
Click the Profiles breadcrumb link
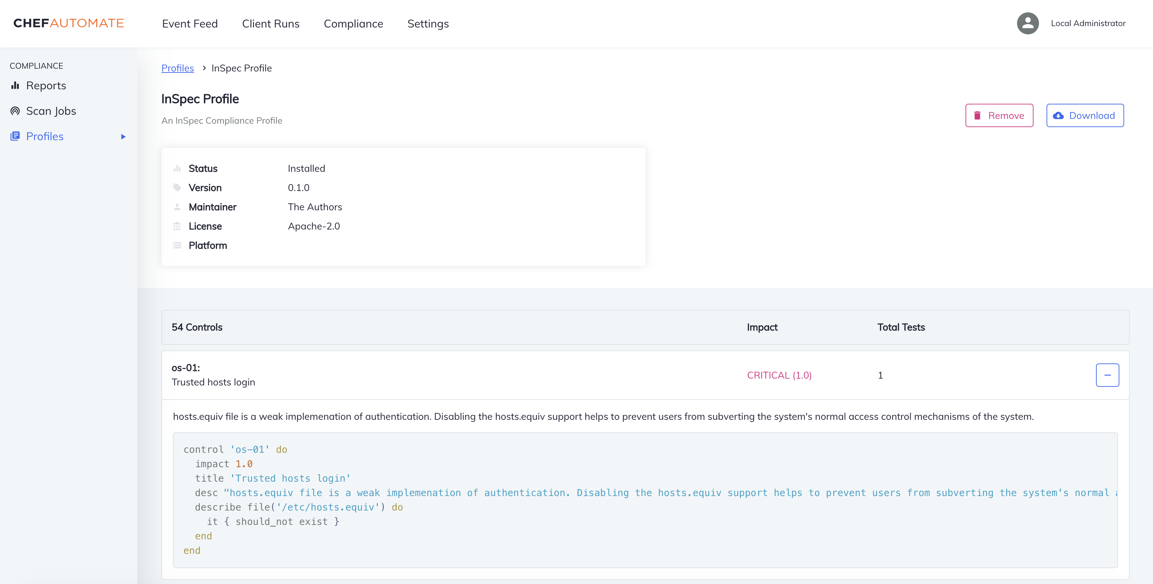pos(177,68)
